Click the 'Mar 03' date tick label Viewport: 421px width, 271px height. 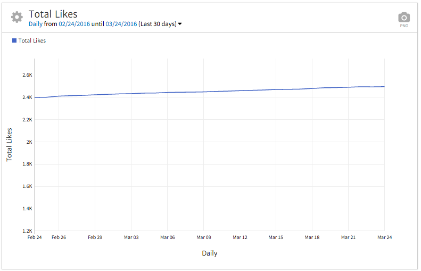131,237
